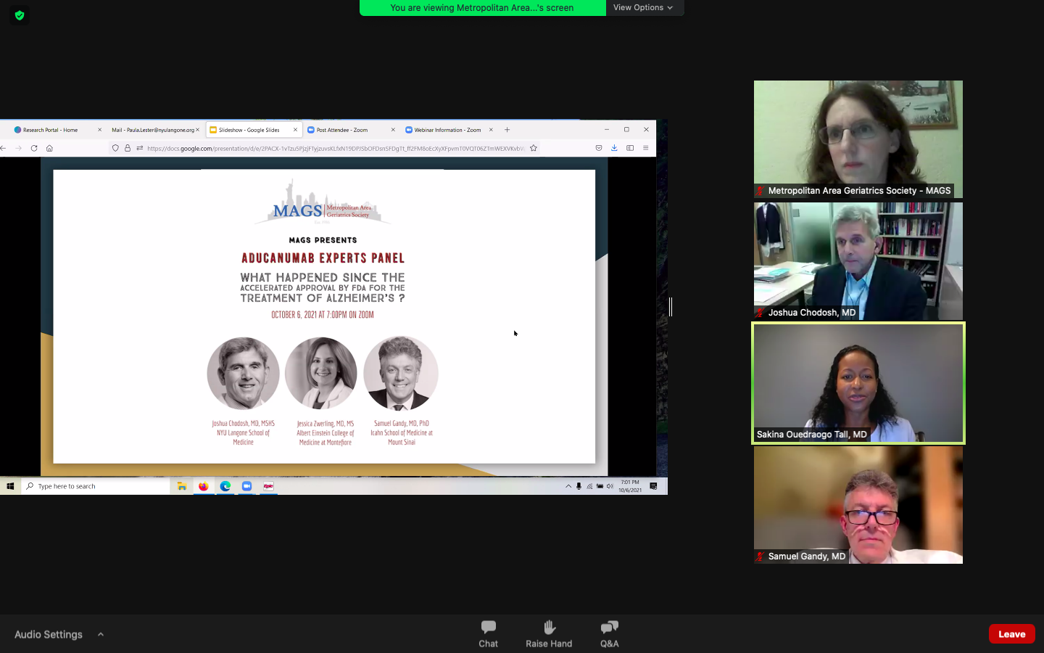Leave the Zoom webinar
This screenshot has height=653, width=1044.
1012,634
